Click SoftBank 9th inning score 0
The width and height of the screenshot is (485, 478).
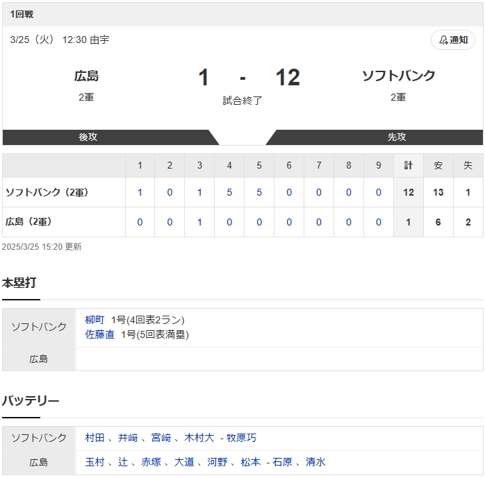[x=378, y=192]
